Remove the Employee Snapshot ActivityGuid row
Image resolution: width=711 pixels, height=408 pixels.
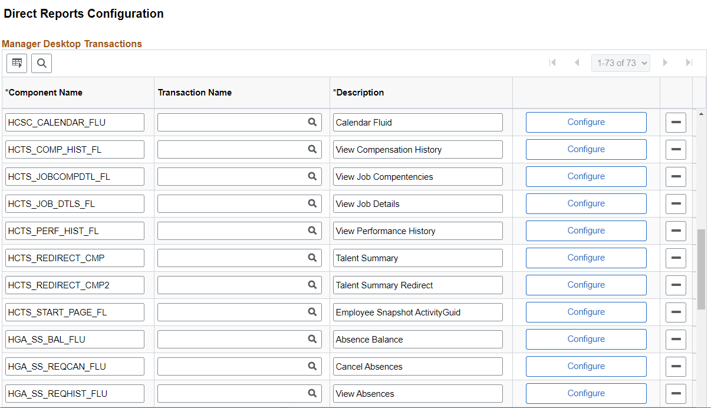tap(676, 312)
